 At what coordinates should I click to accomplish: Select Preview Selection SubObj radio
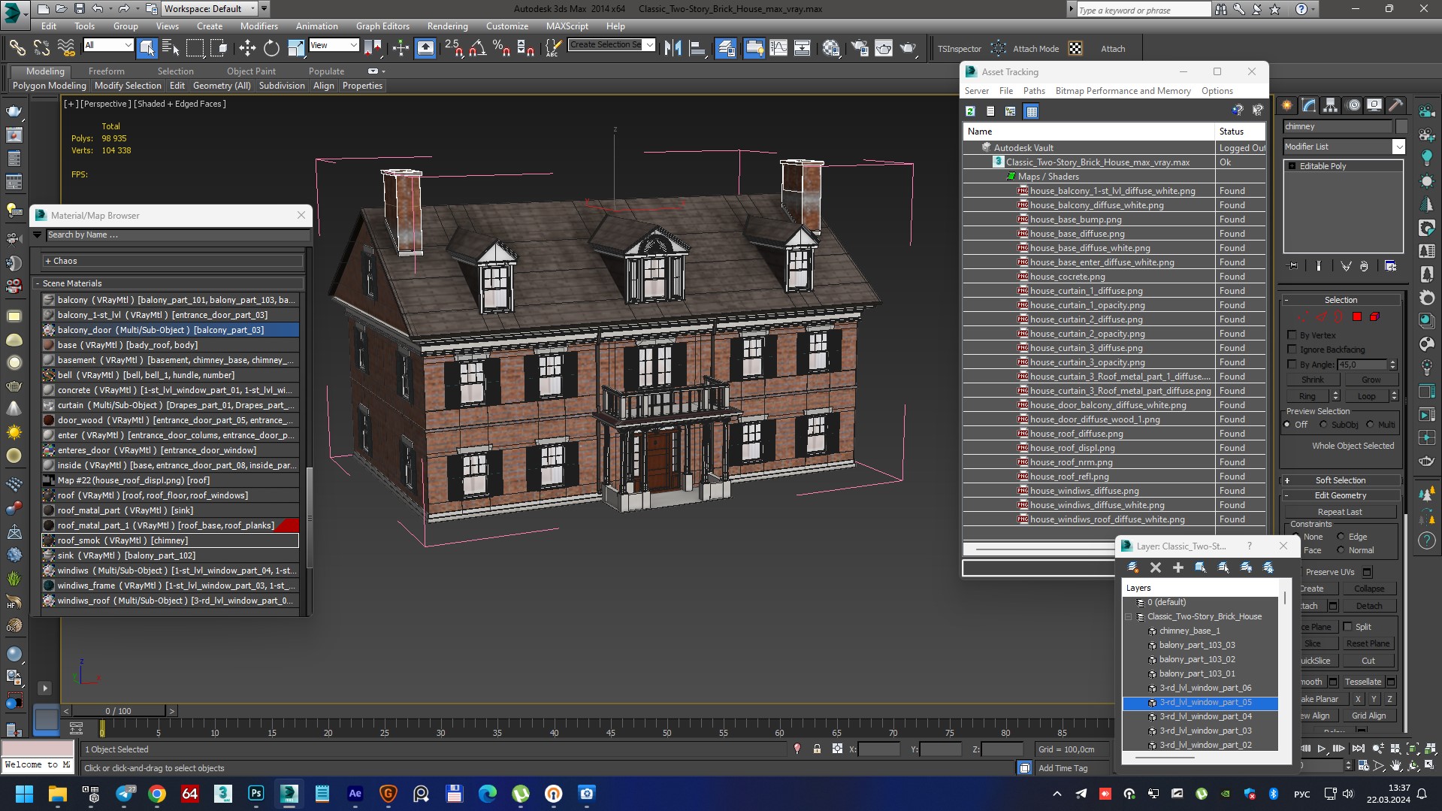pos(1323,425)
